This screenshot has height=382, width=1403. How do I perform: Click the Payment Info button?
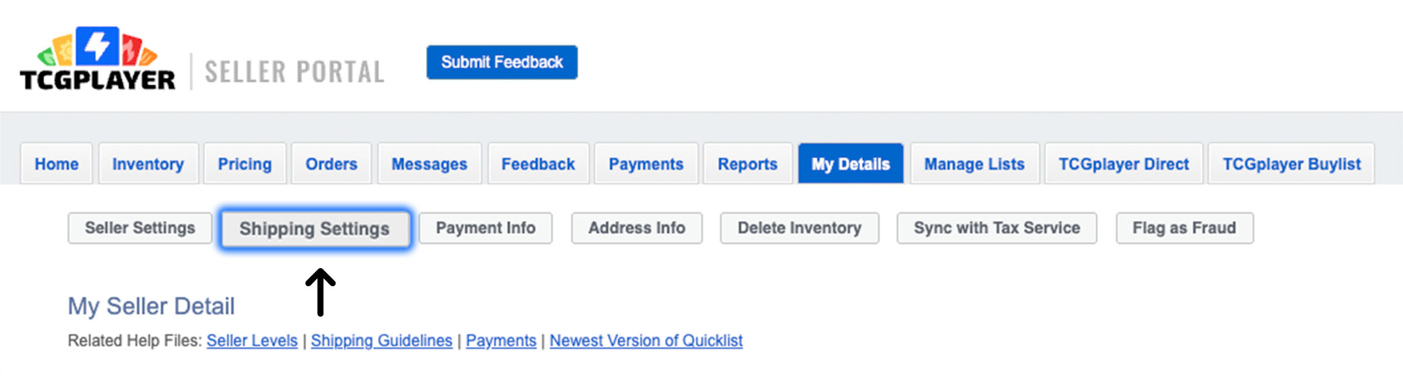486,228
